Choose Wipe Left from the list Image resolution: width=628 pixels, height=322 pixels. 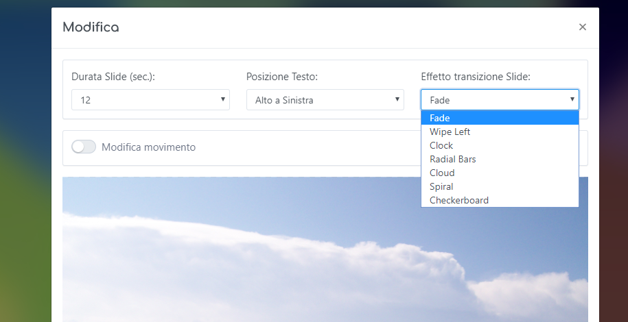[500, 132]
